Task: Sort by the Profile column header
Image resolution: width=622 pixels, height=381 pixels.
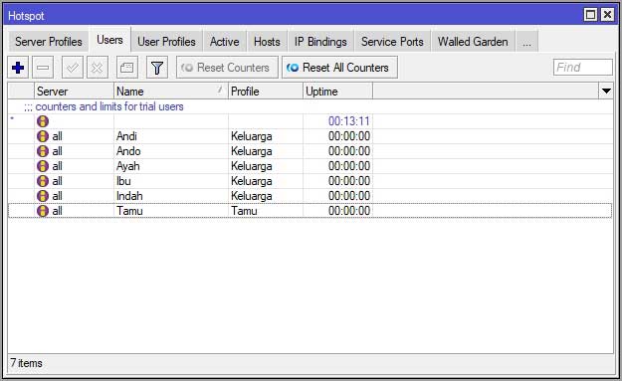Action: 266,92
